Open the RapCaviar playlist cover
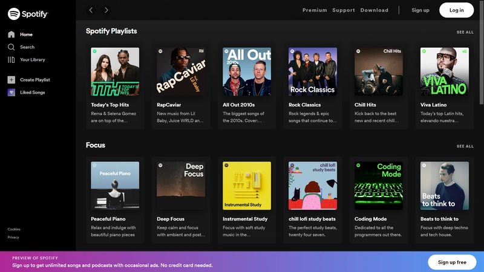 [181, 71]
